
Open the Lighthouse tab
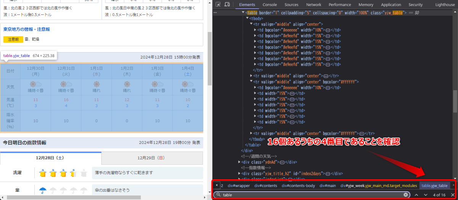point(445,5)
